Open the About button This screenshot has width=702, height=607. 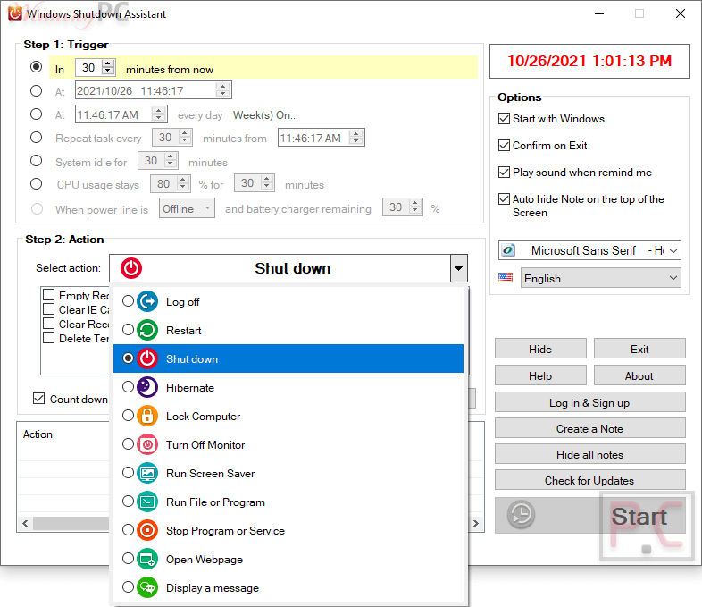[x=639, y=375]
